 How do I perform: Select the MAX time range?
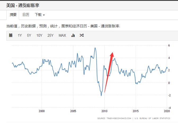coord(62,35)
